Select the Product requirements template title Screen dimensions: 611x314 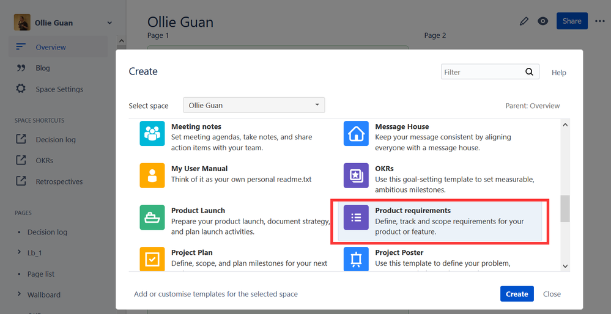[x=413, y=211]
